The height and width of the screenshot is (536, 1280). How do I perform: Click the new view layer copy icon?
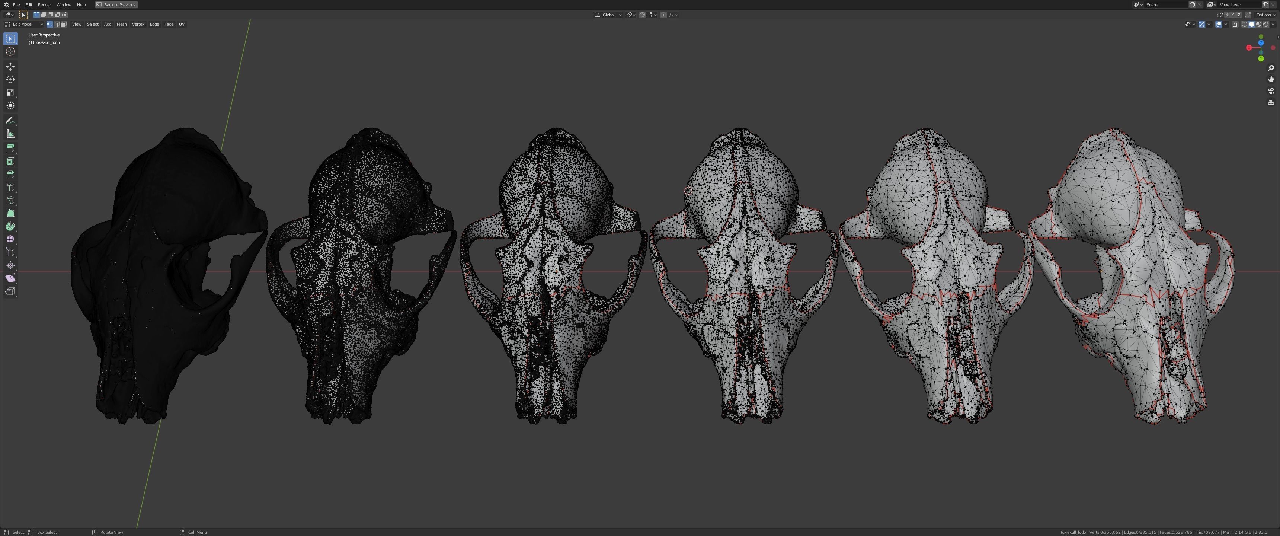coord(1265,4)
